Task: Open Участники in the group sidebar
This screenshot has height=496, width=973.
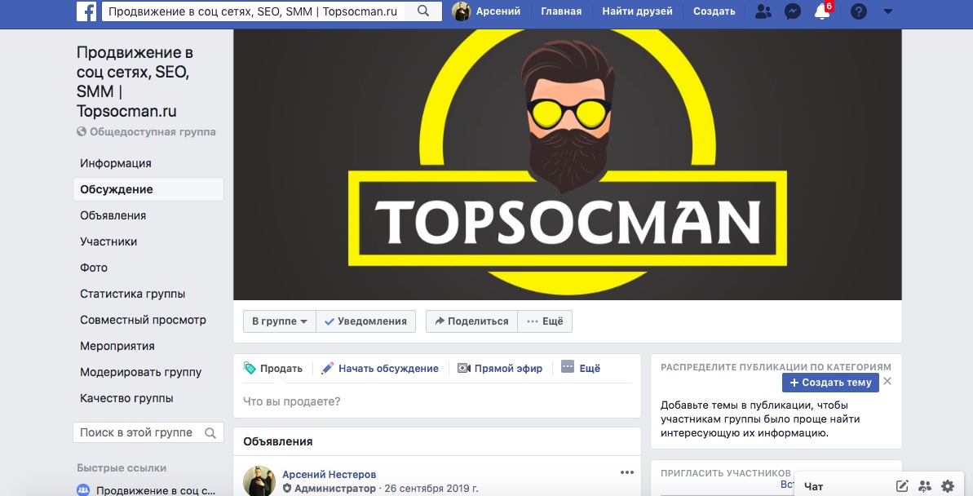Action: [108, 241]
